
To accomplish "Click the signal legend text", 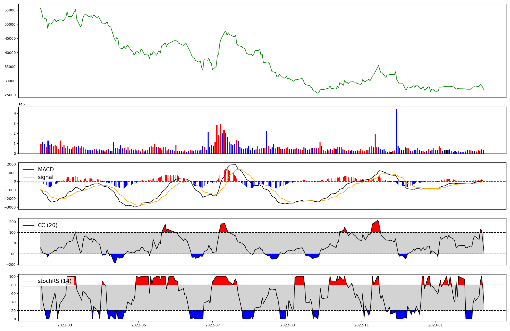I will pos(46,177).
